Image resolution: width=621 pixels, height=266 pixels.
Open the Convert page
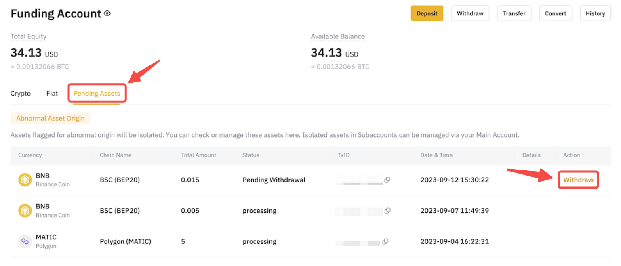pyautogui.click(x=555, y=13)
